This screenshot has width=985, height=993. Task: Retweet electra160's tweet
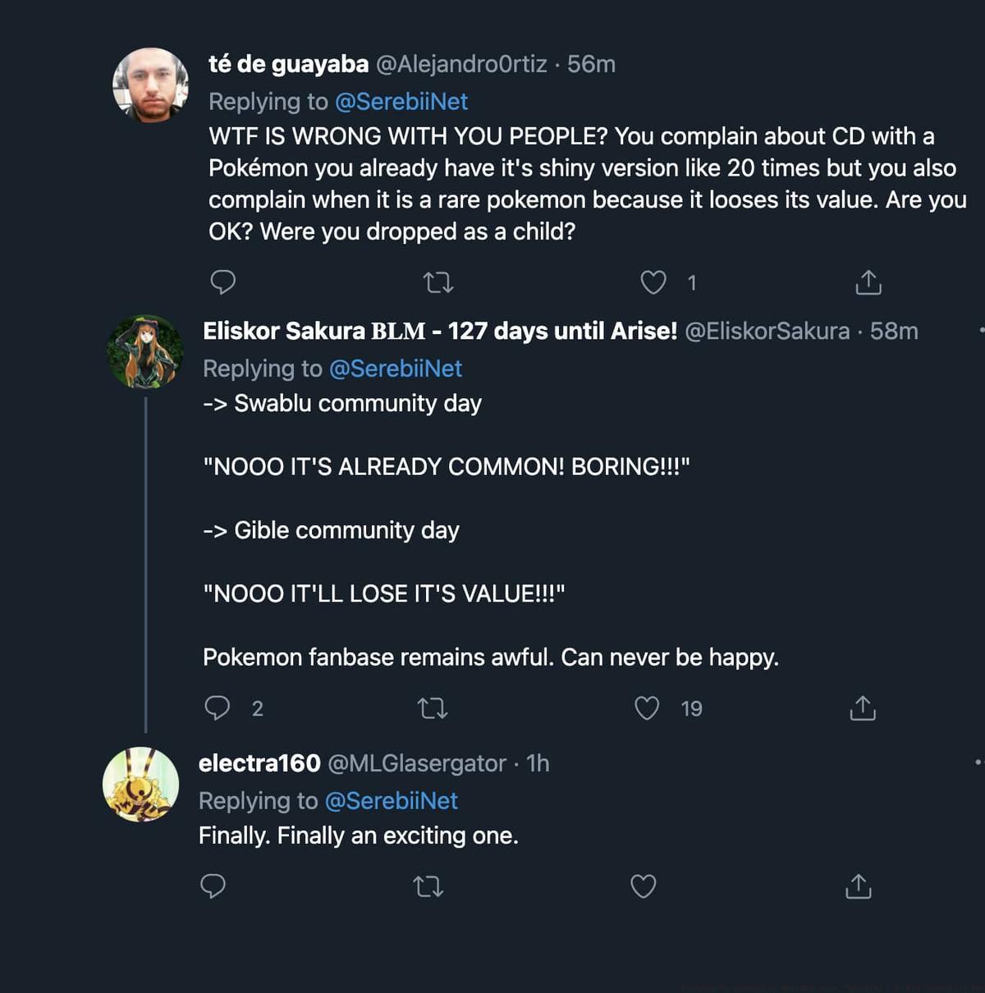428,886
